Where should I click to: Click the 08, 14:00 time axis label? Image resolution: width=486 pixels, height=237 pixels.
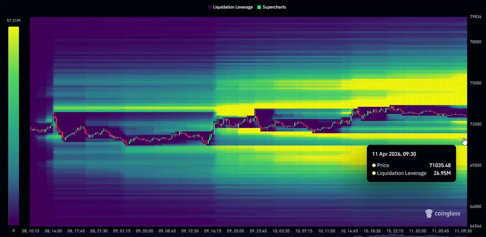tap(53, 231)
